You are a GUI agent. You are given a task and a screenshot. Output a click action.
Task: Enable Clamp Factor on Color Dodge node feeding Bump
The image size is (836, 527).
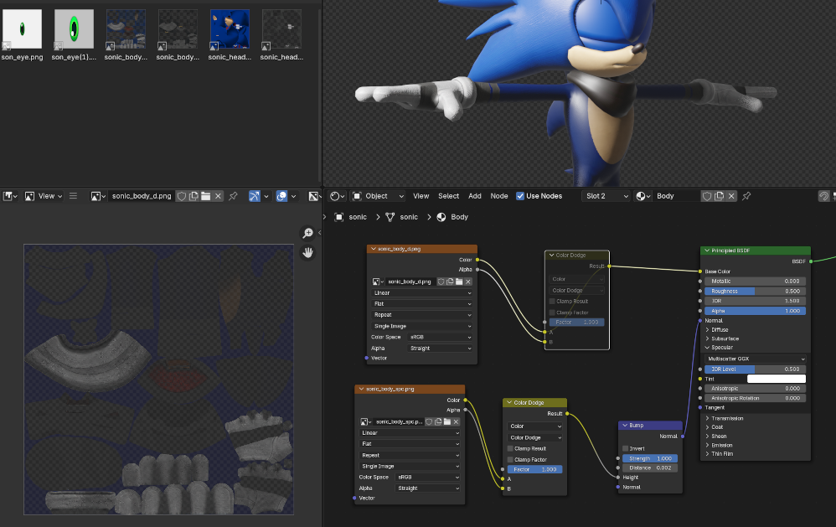pos(510,460)
